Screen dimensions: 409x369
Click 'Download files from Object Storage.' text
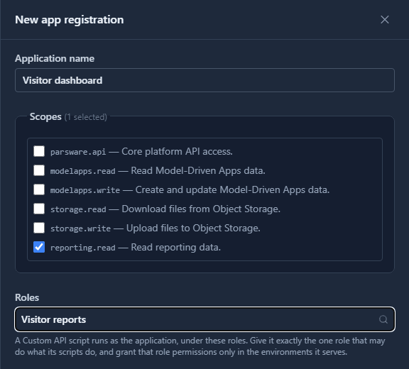(201, 209)
